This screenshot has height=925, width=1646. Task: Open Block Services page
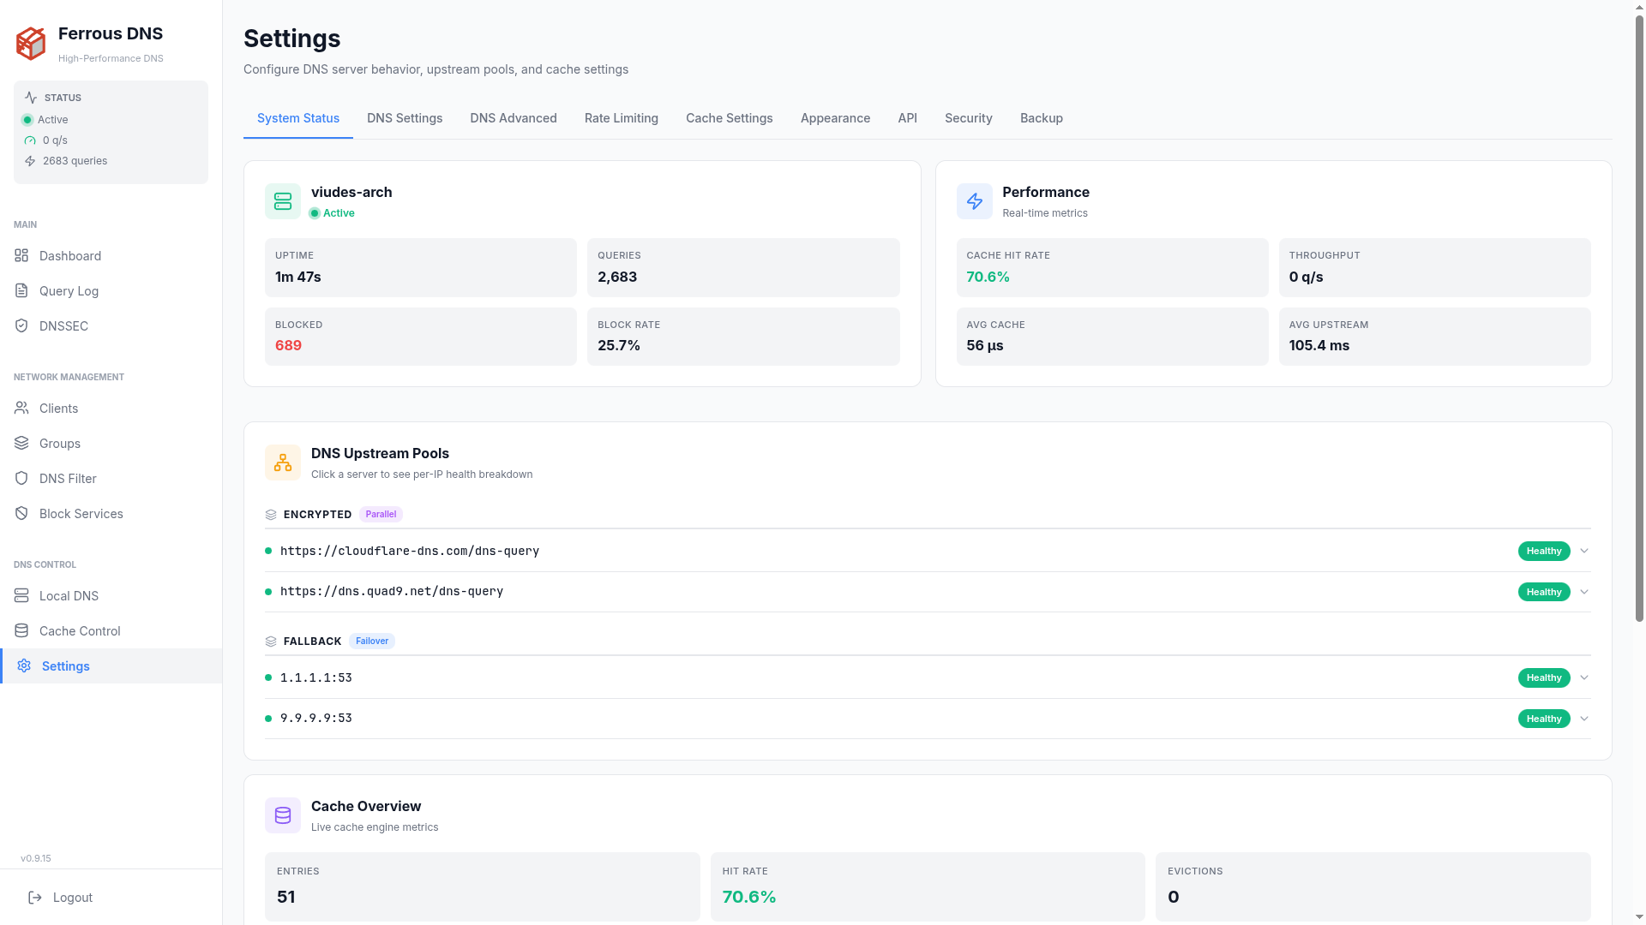(111, 513)
